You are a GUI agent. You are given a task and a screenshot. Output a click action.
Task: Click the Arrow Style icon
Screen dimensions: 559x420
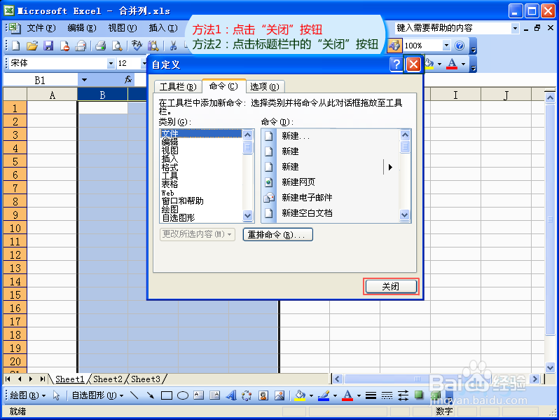403,395
